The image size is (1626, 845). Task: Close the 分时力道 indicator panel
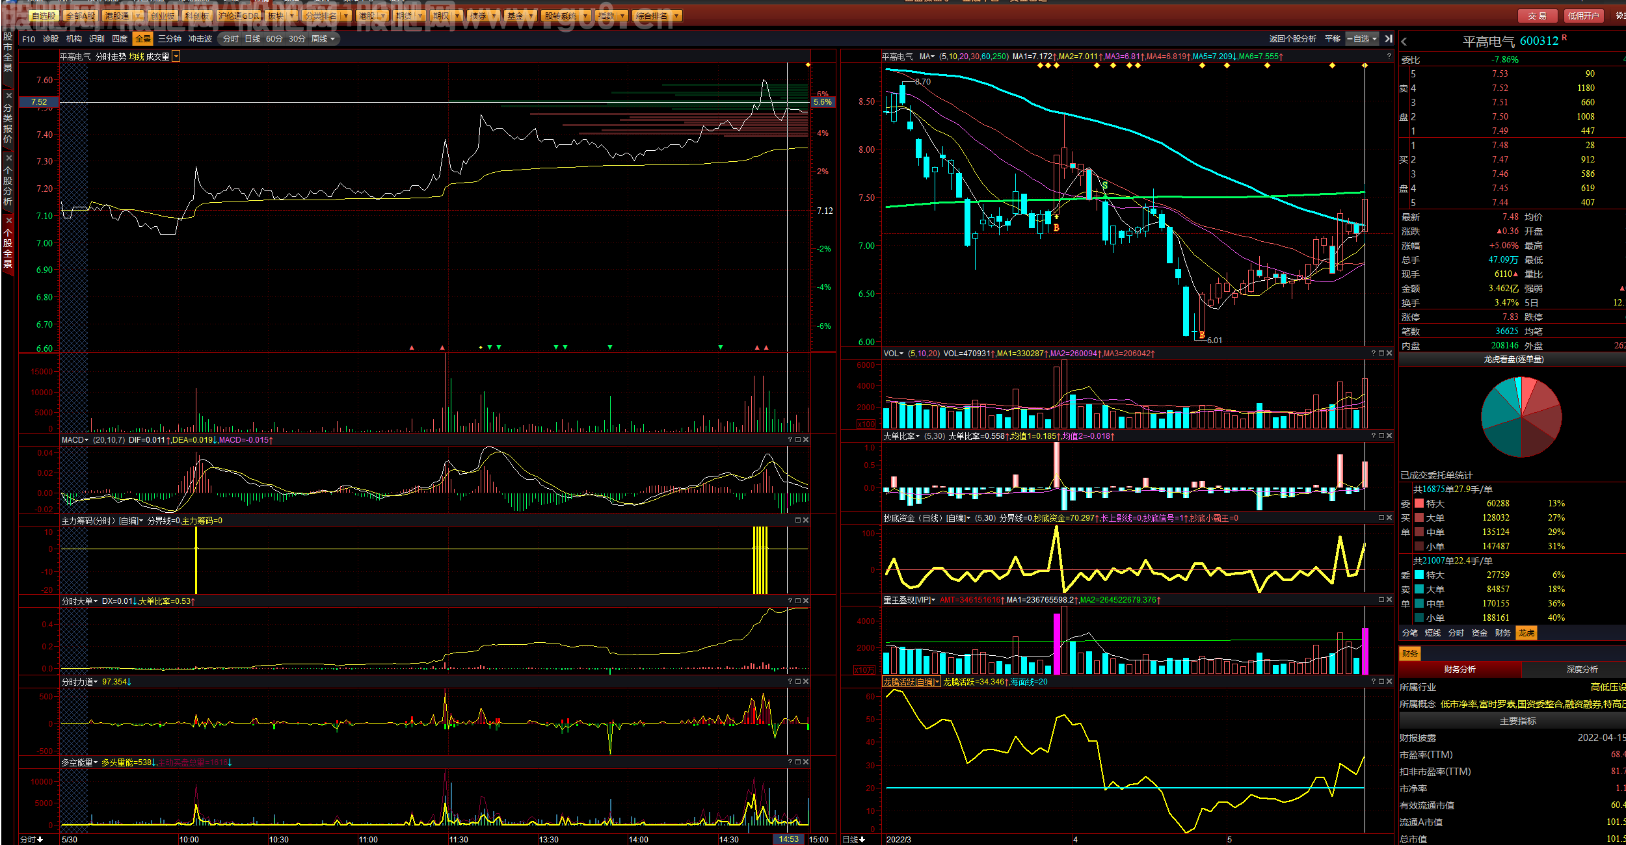pos(806,682)
